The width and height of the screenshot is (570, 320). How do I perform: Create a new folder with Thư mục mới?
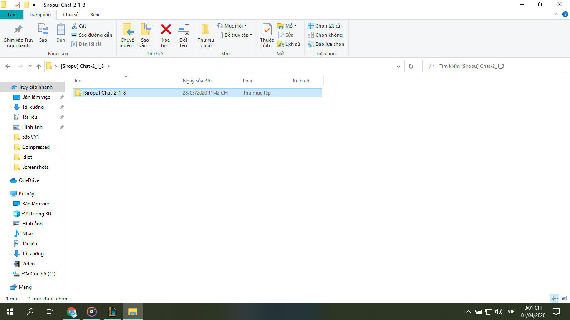click(205, 30)
